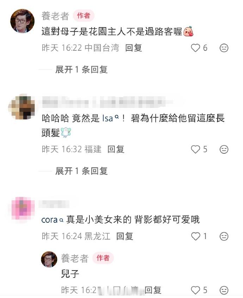243x298 pixels.
Task: Like the comment mentioning Isa
Action: 195,150
